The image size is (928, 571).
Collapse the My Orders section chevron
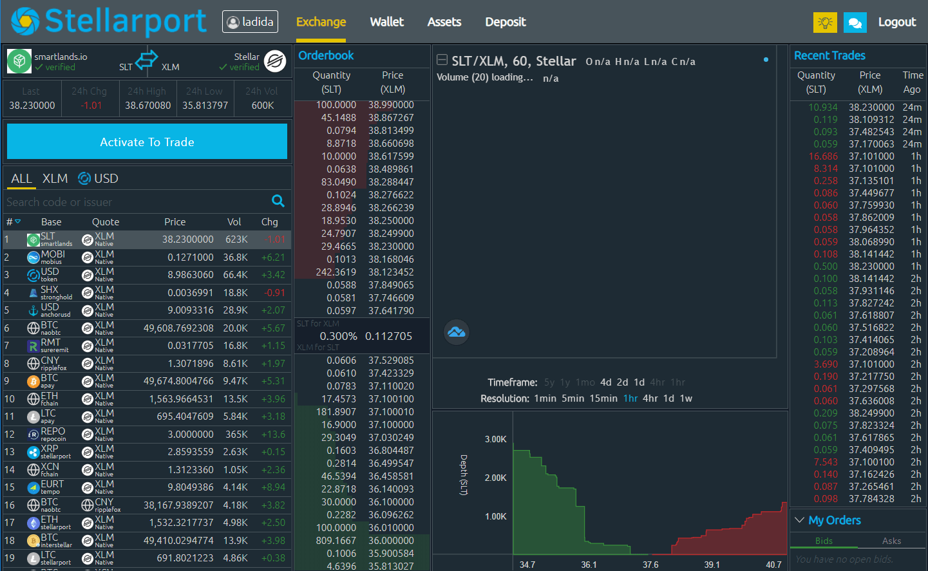coord(799,520)
